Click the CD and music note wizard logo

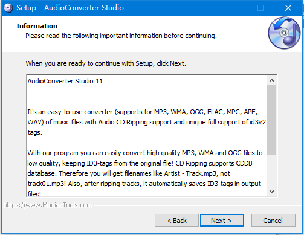(x=284, y=33)
